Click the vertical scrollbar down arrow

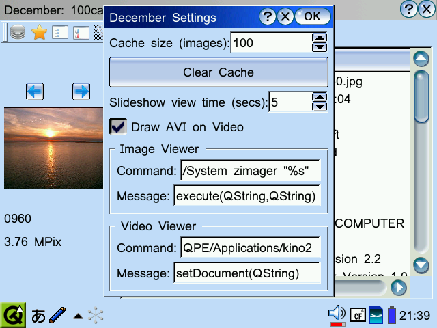coord(421,265)
